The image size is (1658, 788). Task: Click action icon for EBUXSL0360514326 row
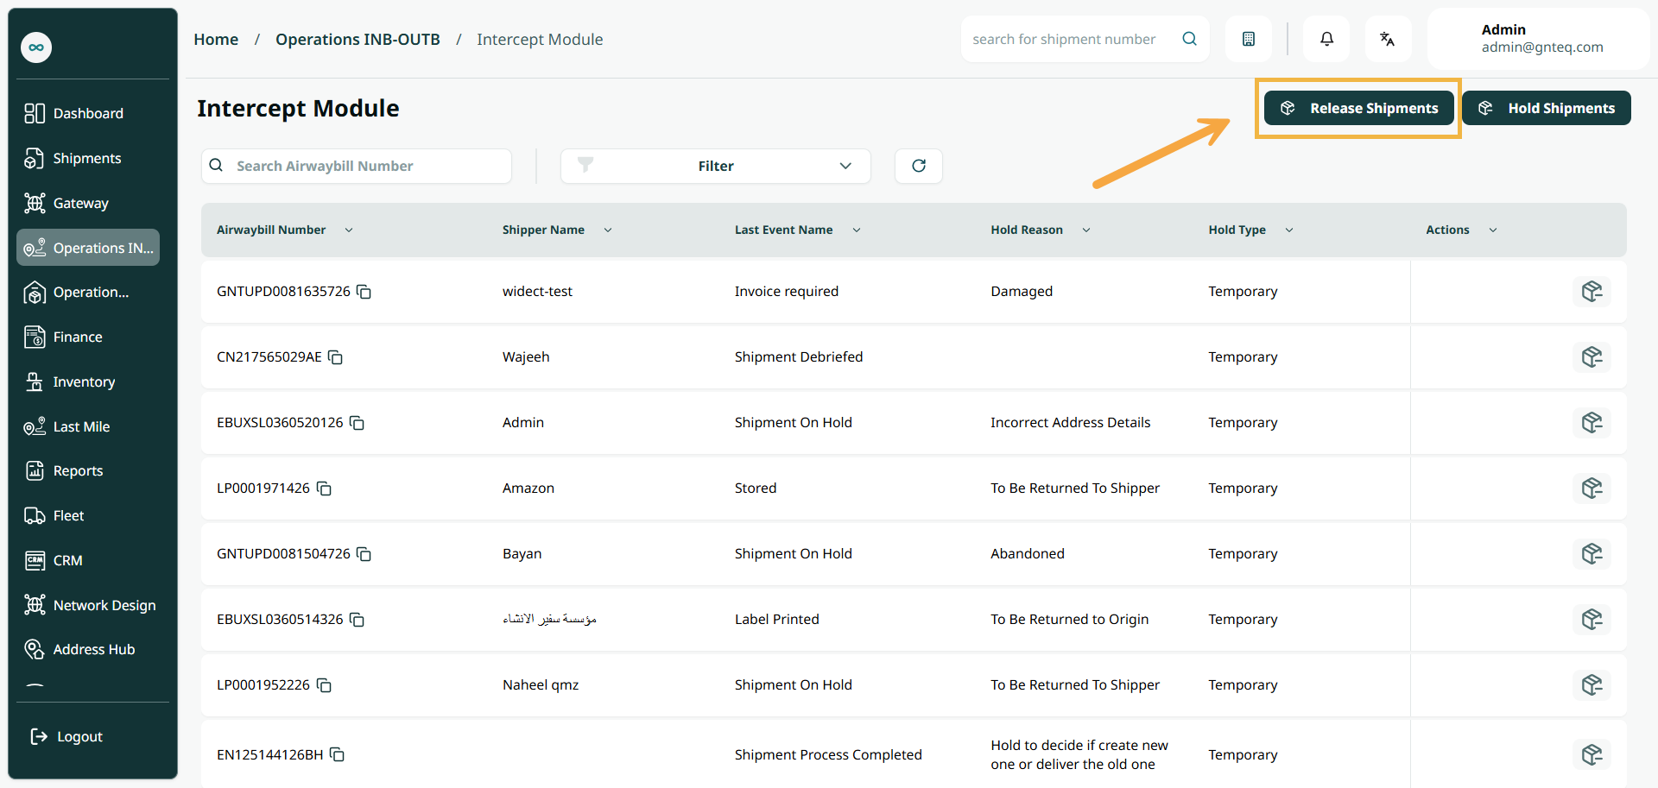[1592, 620]
